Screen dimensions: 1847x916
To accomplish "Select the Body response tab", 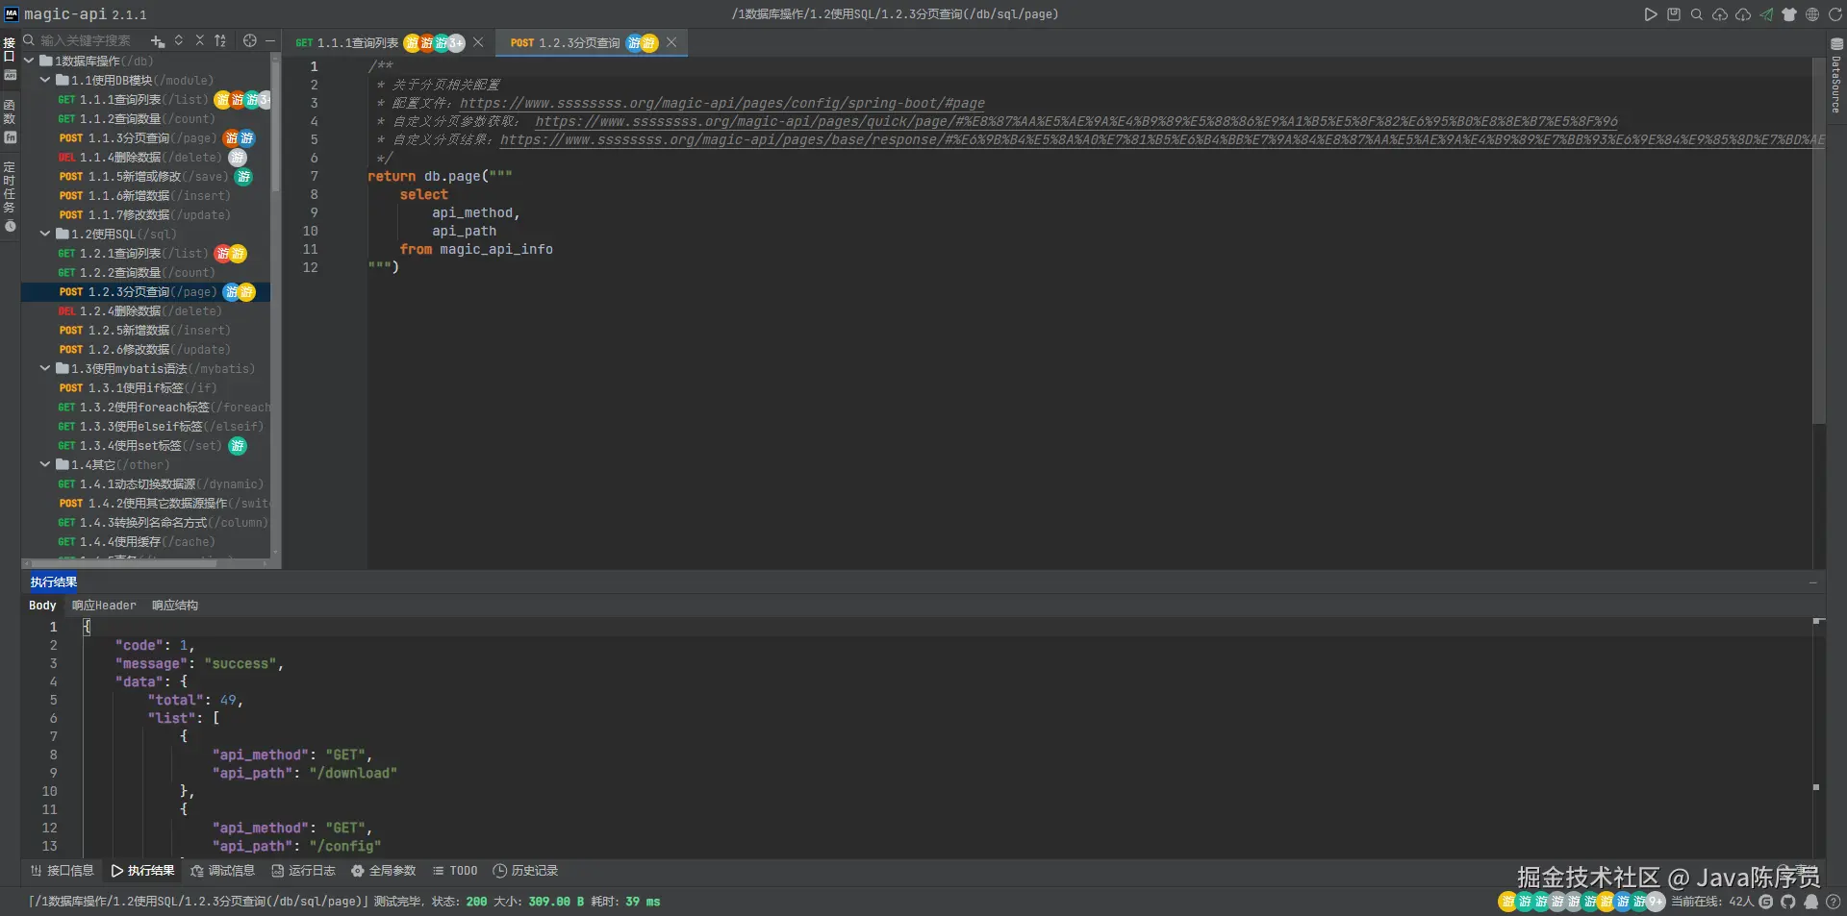I will (x=42, y=606).
